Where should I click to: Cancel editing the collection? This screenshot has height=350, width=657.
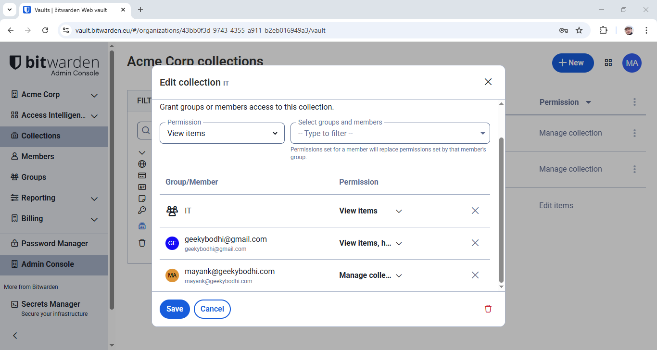tap(212, 309)
